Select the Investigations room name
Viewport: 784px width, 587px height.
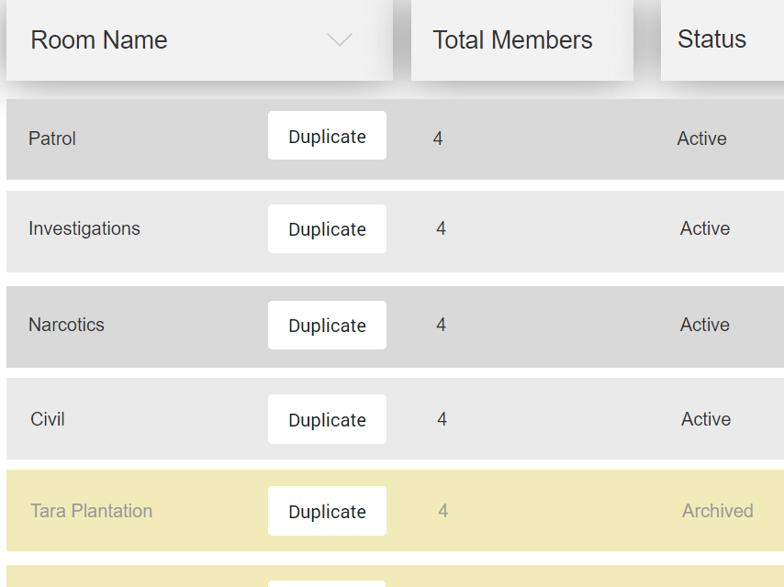pos(84,228)
